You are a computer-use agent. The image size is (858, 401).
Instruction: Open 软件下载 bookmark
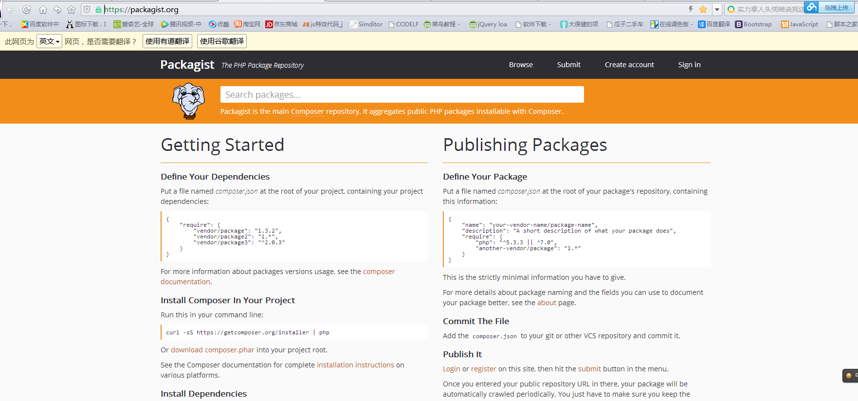pyautogui.click(x=533, y=24)
